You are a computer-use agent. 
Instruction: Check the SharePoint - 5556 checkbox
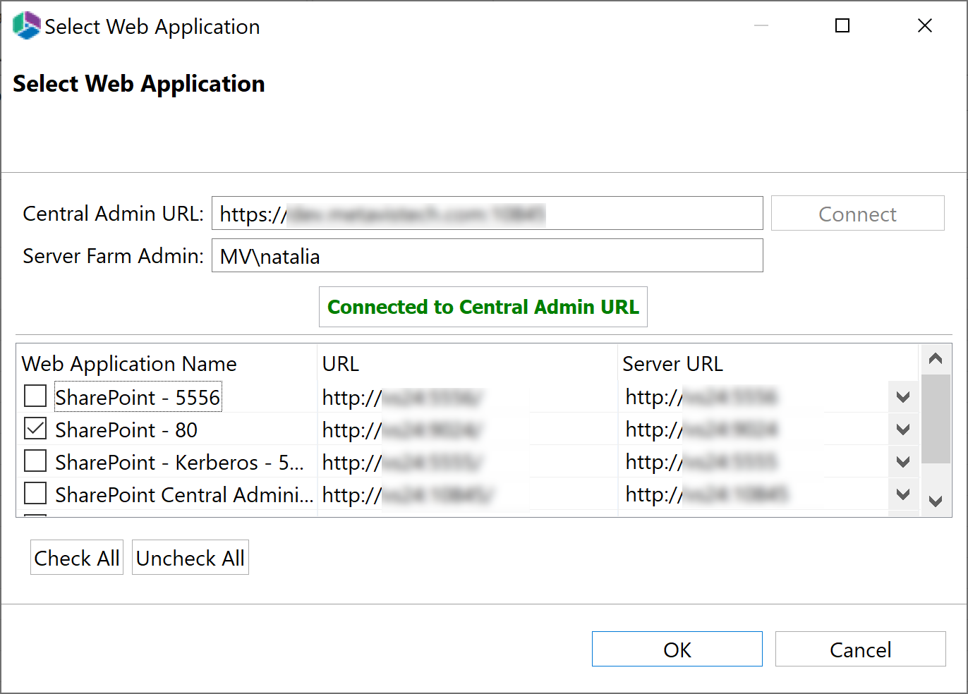[35, 396]
